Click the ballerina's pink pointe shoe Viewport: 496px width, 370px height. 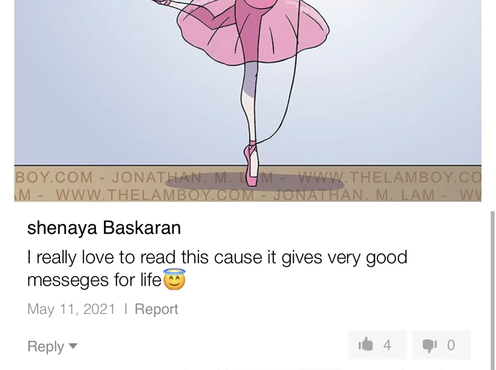click(251, 164)
